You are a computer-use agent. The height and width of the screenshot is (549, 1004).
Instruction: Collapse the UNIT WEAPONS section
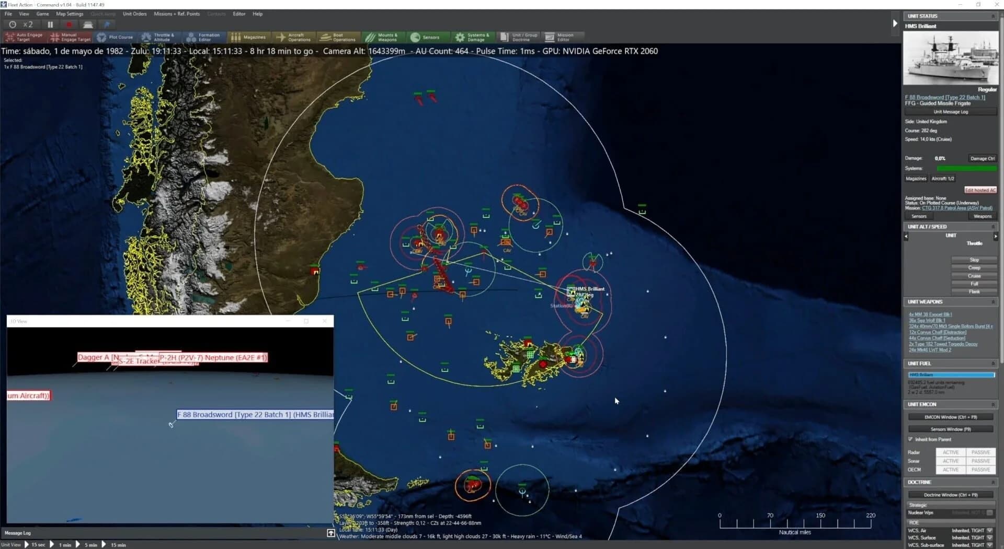(x=993, y=302)
